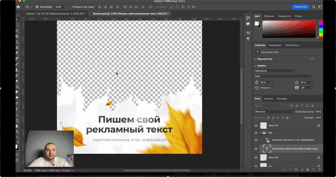Click align left edges icon in options bar

click(100, 7)
